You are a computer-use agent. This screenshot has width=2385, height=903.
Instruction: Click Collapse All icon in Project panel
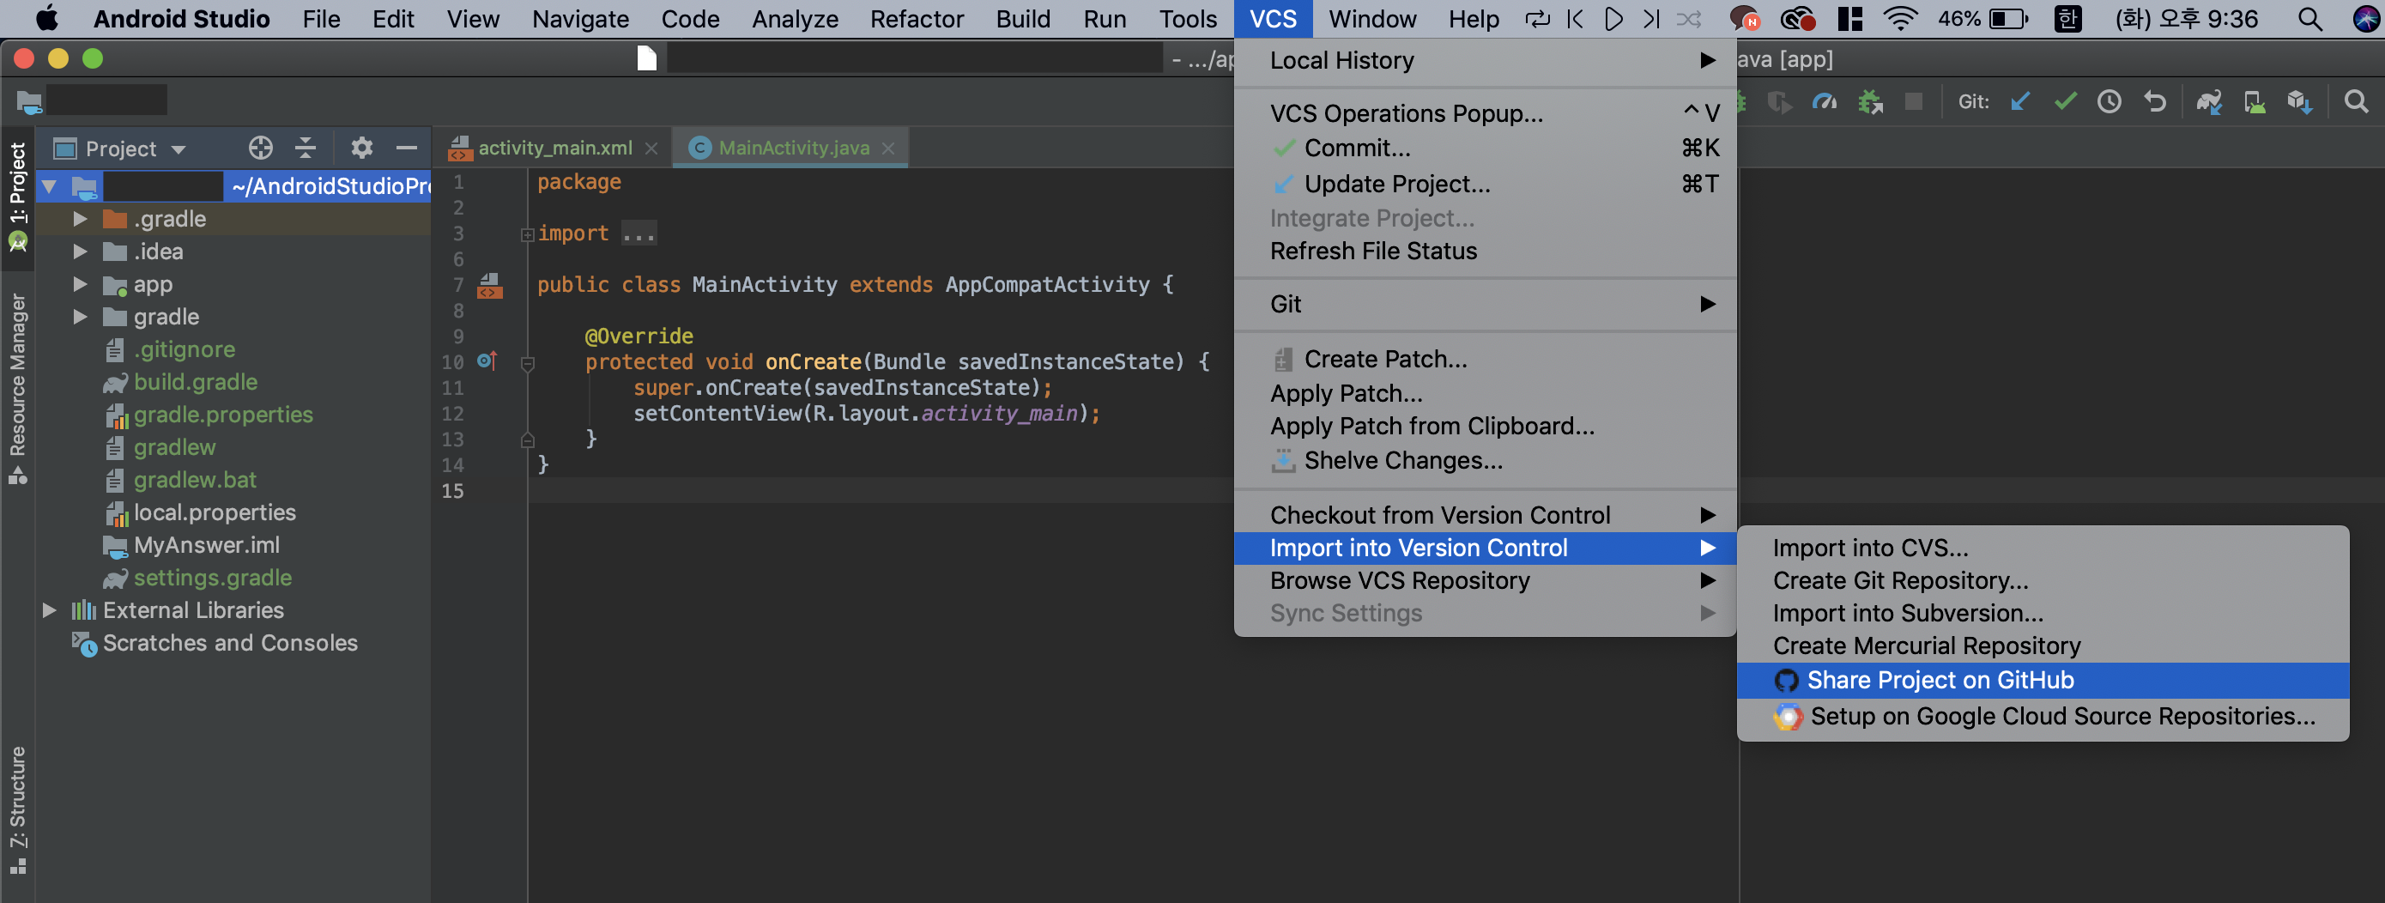click(x=306, y=148)
